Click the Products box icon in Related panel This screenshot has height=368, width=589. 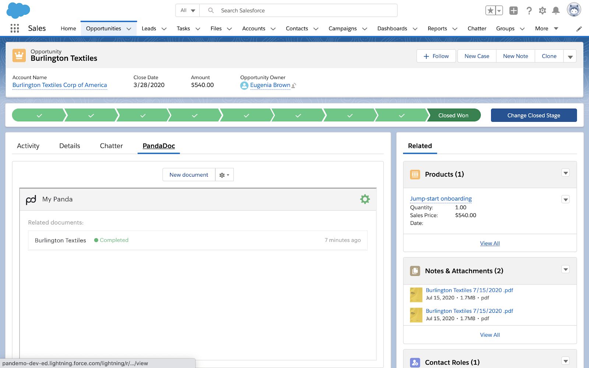(x=415, y=174)
